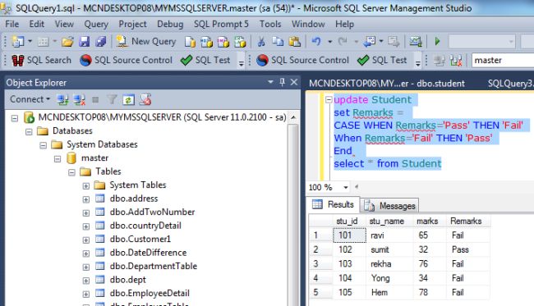
Task: Click the Copy icon in the toolbar
Action: click(278, 42)
